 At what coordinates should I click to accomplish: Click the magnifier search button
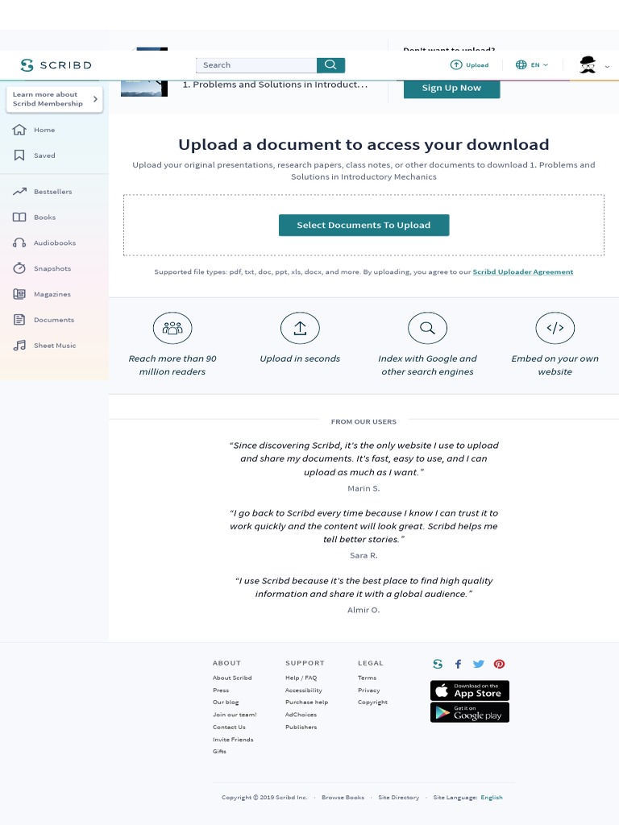click(x=330, y=64)
